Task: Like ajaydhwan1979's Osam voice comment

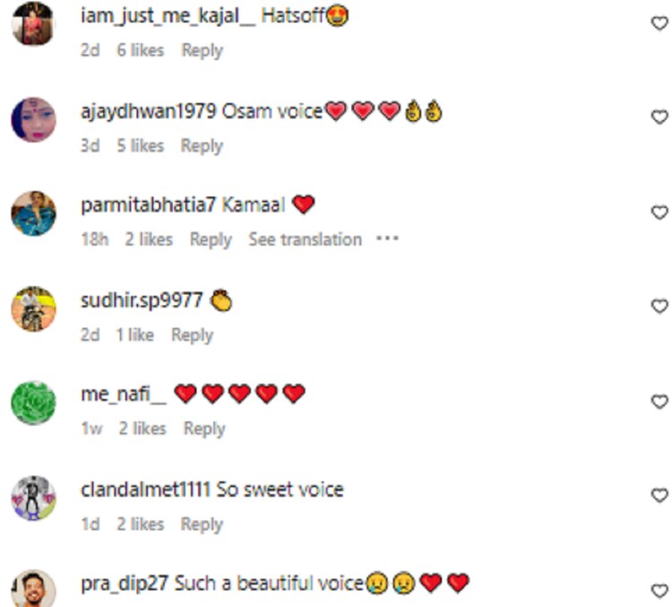Action: click(659, 117)
